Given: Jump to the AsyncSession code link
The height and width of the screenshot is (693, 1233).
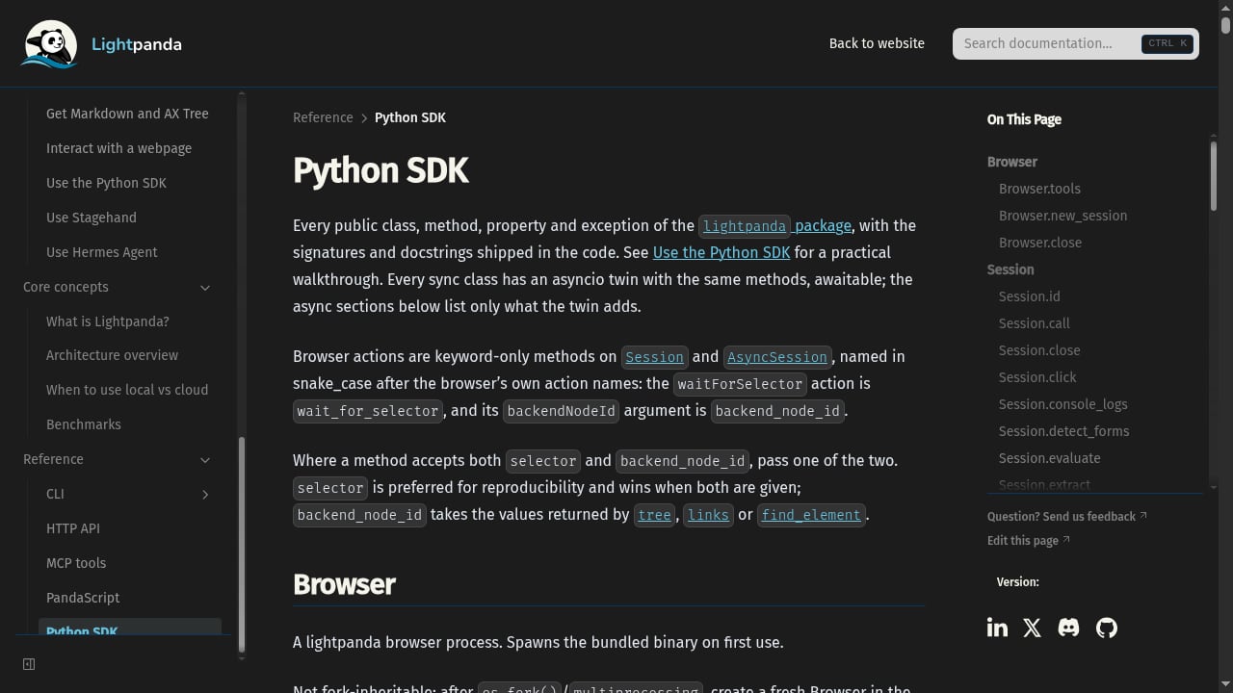Looking at the screenshot, I should [x=777, y=357].
